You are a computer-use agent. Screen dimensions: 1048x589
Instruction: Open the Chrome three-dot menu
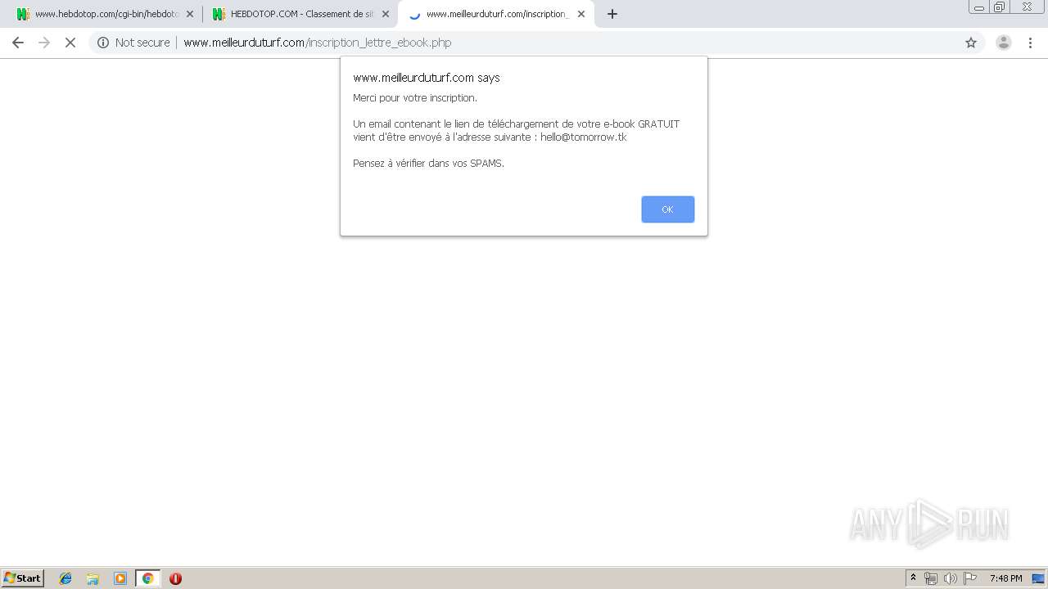coord(1031,43)
